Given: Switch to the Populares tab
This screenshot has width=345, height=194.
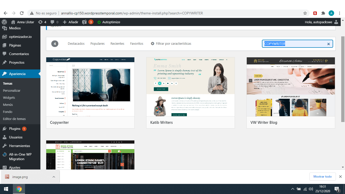Looking at the screenshot, I should [x=97, y=44].
